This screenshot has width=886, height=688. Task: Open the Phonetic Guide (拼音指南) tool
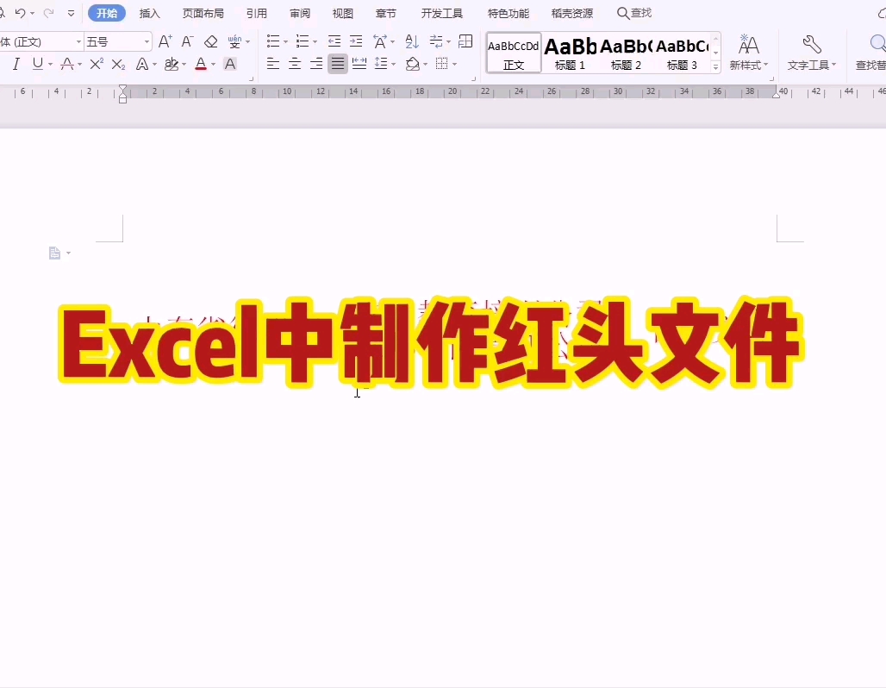tap(234, 41)
